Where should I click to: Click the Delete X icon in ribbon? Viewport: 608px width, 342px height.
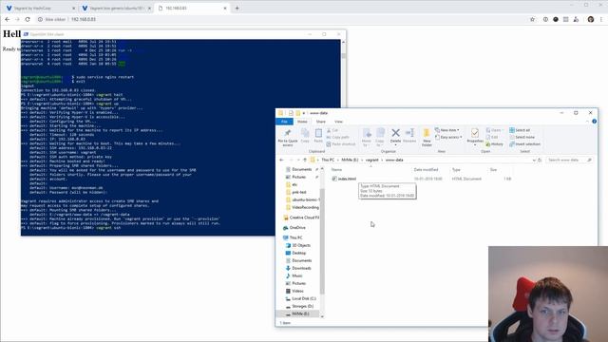[395, 133]
